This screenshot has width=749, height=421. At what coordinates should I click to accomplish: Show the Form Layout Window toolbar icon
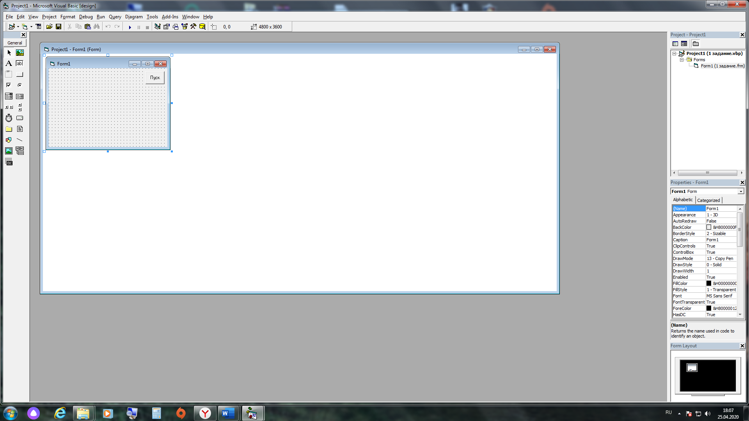pos(176,27)
